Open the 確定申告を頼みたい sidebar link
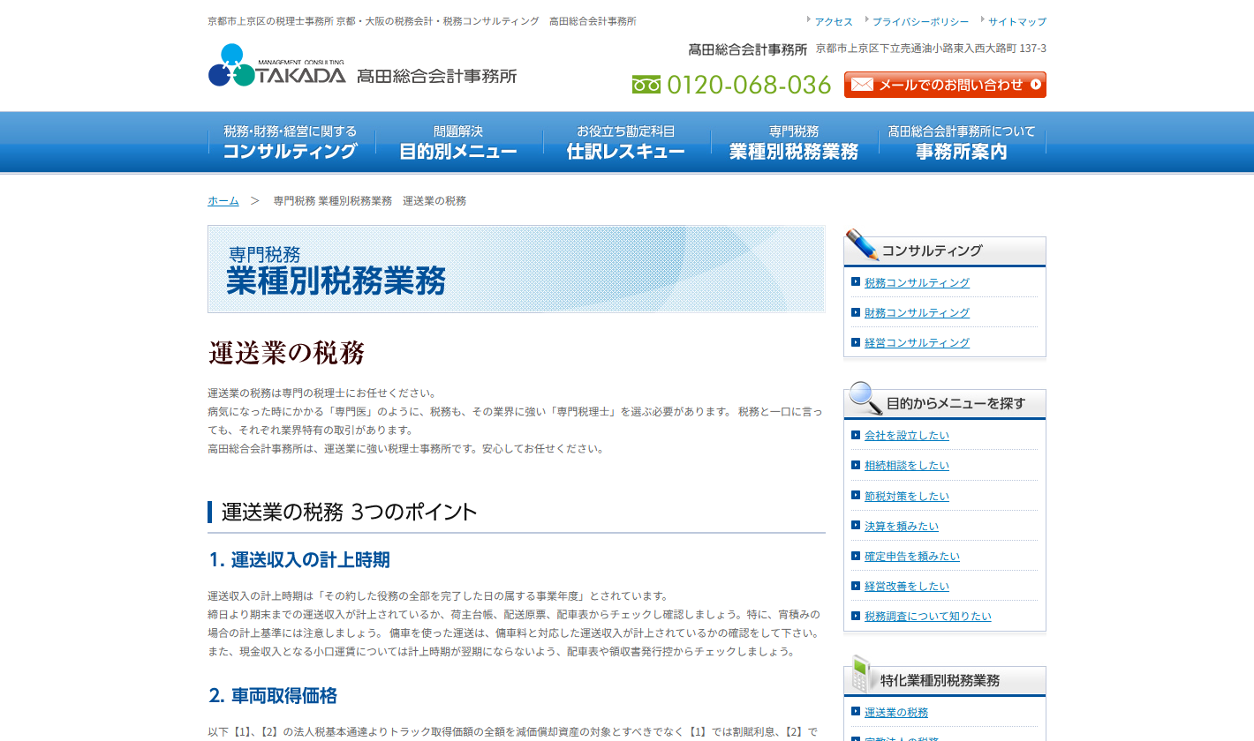1254x741 pixels. point(912,556)
